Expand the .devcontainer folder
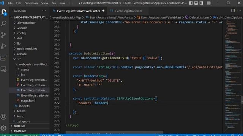243x136 pixels. 30,23
